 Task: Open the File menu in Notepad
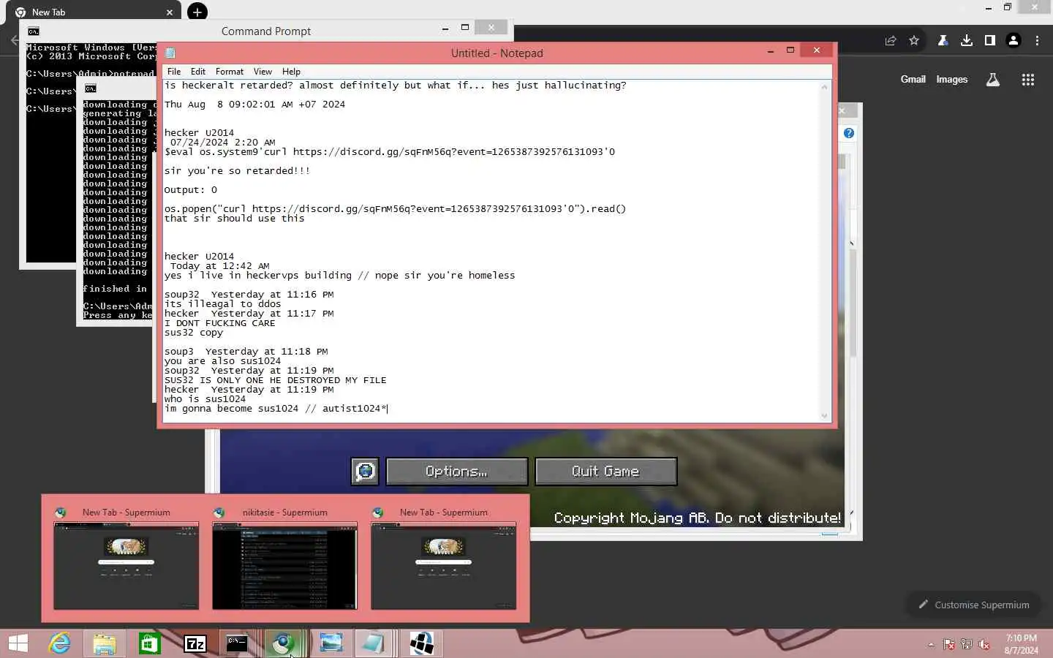tap(173, 72)
